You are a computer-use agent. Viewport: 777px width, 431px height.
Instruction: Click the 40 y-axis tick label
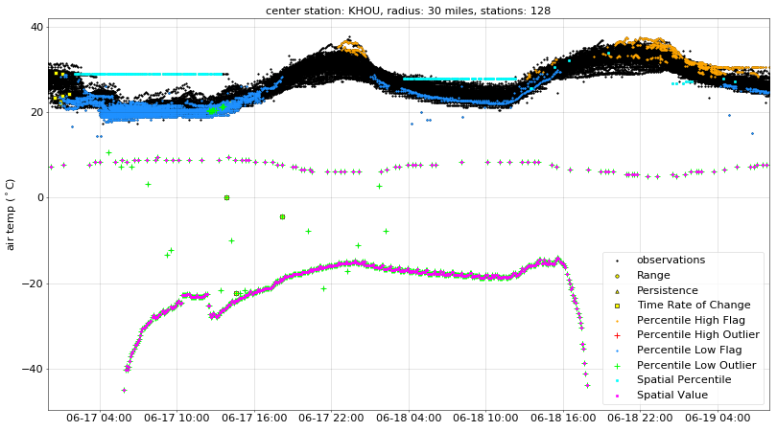pyautogui.click(x=35, y=27)
